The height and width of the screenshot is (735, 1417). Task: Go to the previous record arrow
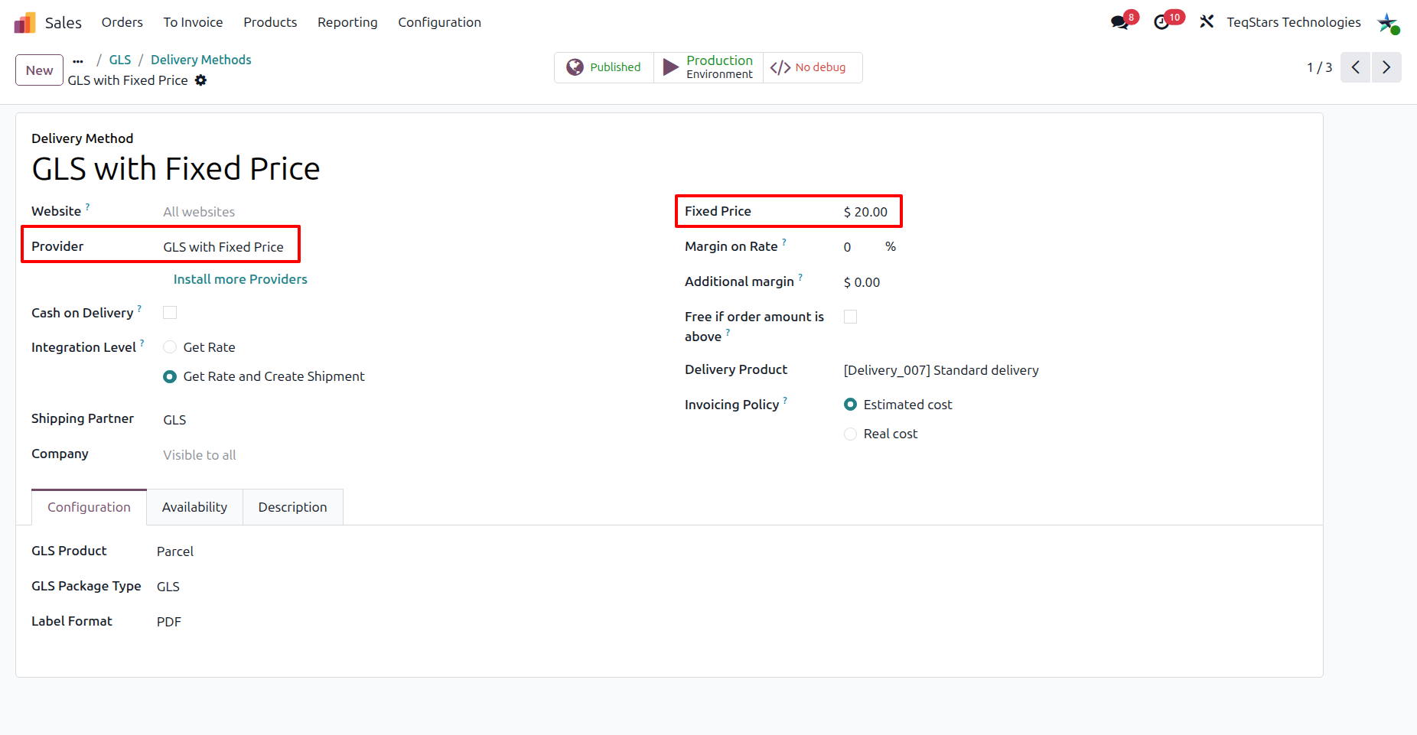(x=1355, y=67)
